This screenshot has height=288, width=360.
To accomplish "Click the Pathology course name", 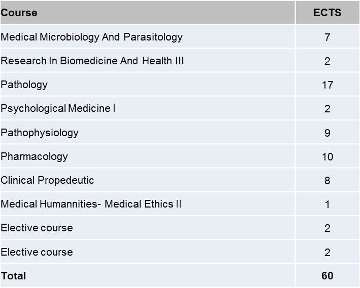I will (24, 85).
